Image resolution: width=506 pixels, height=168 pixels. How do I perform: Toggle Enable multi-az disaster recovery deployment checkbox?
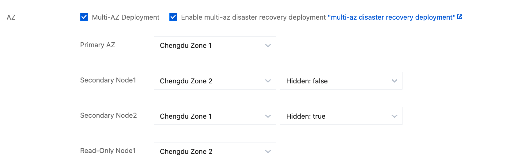173,17
